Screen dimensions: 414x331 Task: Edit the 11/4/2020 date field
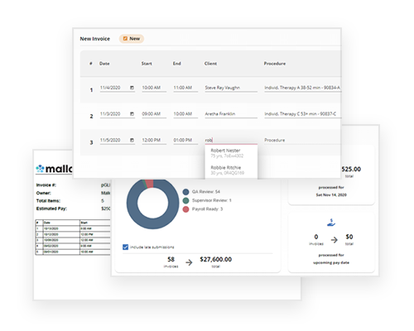(x=118, y=88)
